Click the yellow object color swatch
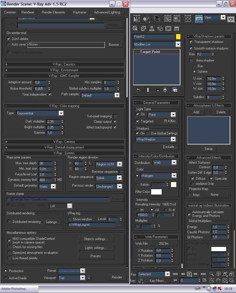Screen dimensions: 236x293 [178, 37]
